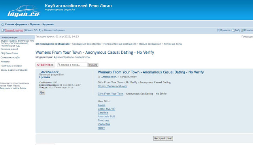Open Модераторы group link

pyautogui.click(x=83, y=57)
